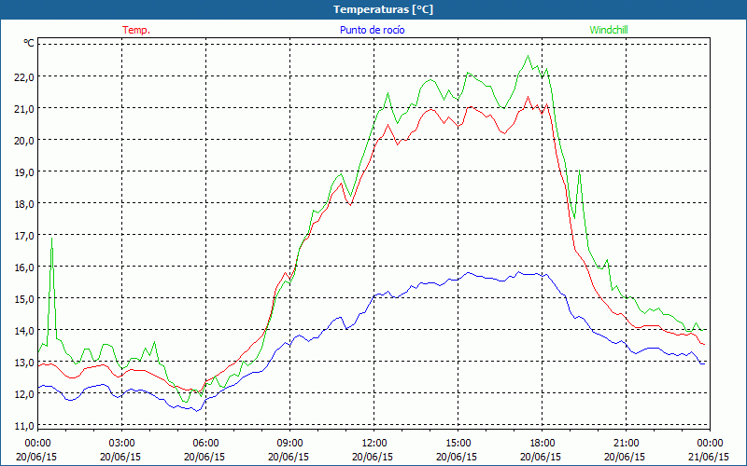
Task: Select the 21:00 time axis marker
Action: click(x=627, y=443)
